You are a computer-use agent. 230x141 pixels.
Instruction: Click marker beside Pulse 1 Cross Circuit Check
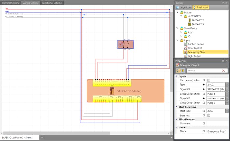point(204,94)
